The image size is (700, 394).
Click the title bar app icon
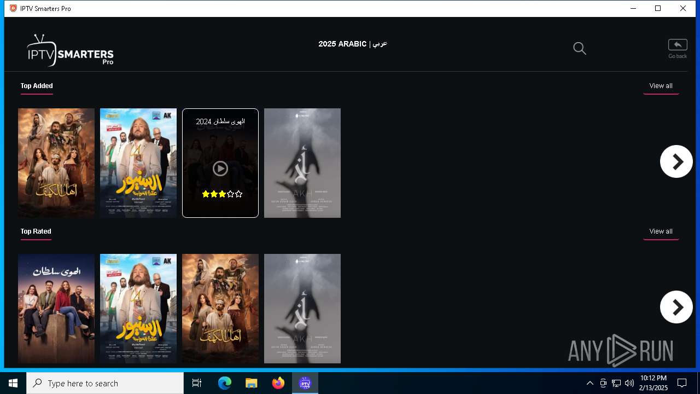(x=13, y=8)
